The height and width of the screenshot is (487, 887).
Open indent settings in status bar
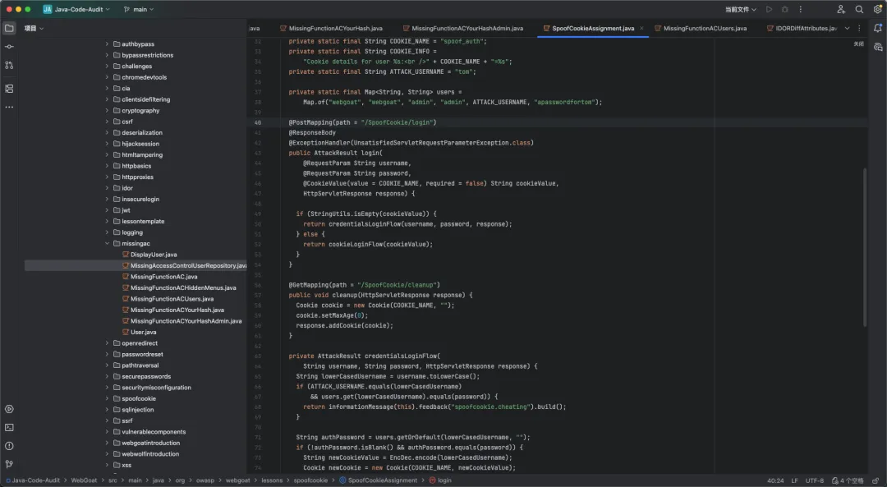tap(848, 480)
